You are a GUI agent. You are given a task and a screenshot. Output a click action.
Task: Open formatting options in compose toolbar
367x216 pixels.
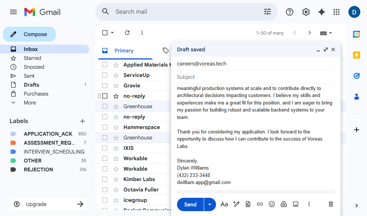224,204
